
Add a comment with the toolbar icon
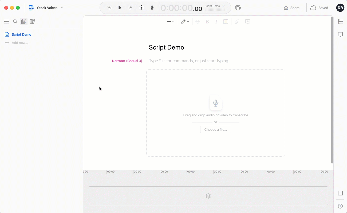(248, 22)
